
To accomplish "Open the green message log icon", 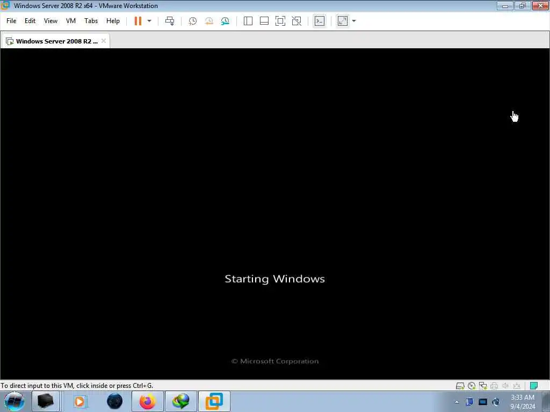I will point(534,386).
